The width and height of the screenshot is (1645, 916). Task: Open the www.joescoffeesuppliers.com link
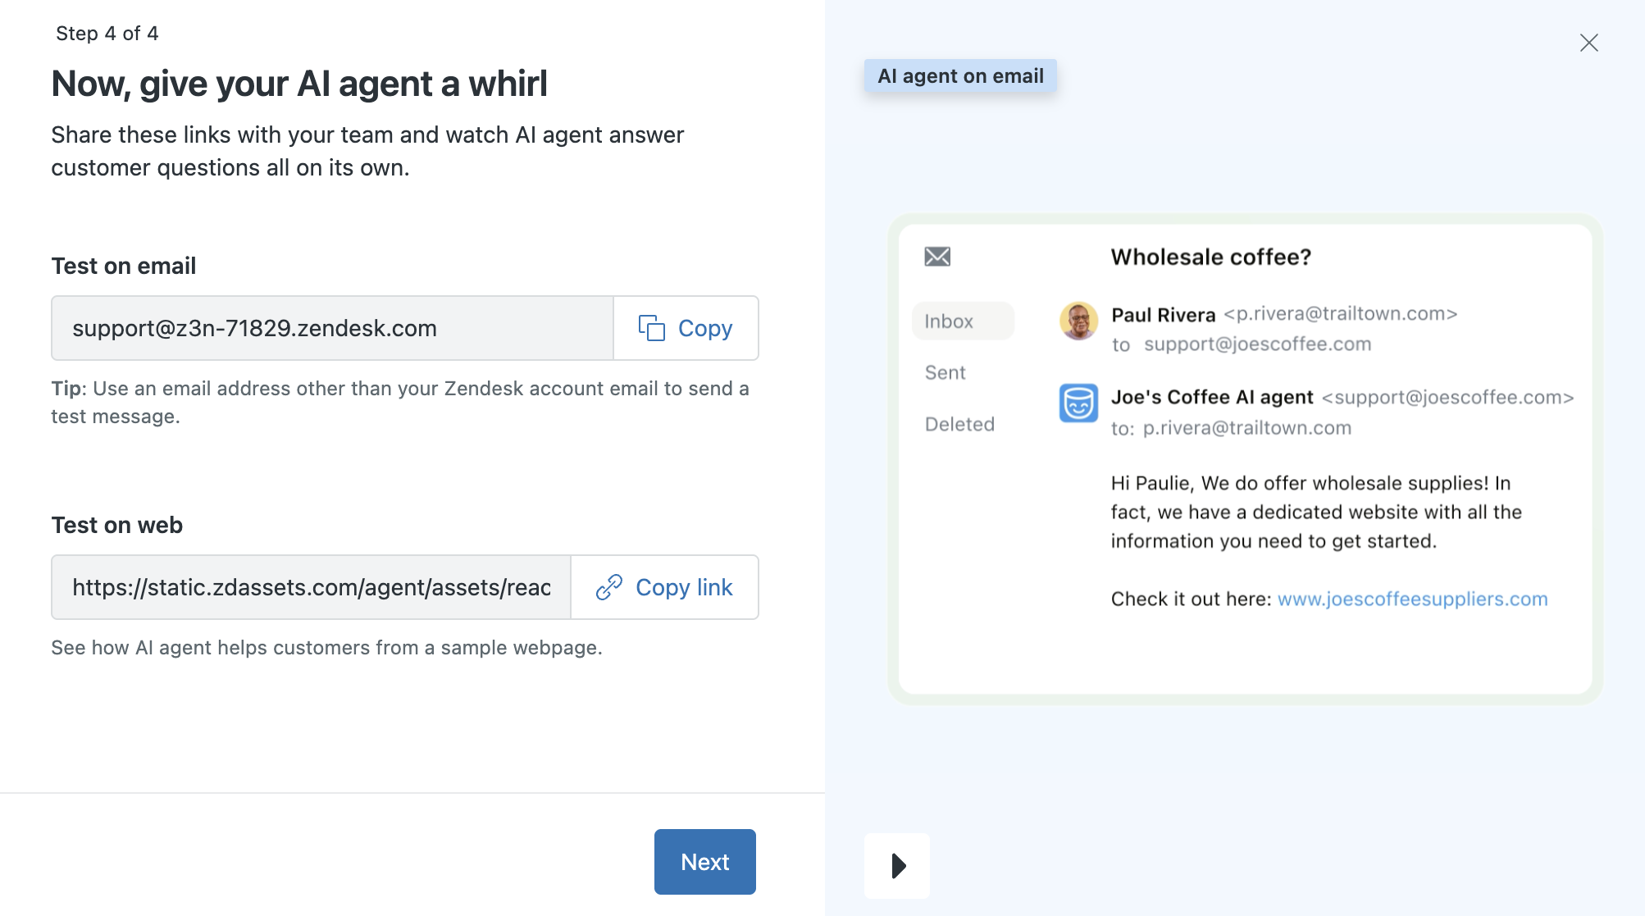(x=1412, y=599)
